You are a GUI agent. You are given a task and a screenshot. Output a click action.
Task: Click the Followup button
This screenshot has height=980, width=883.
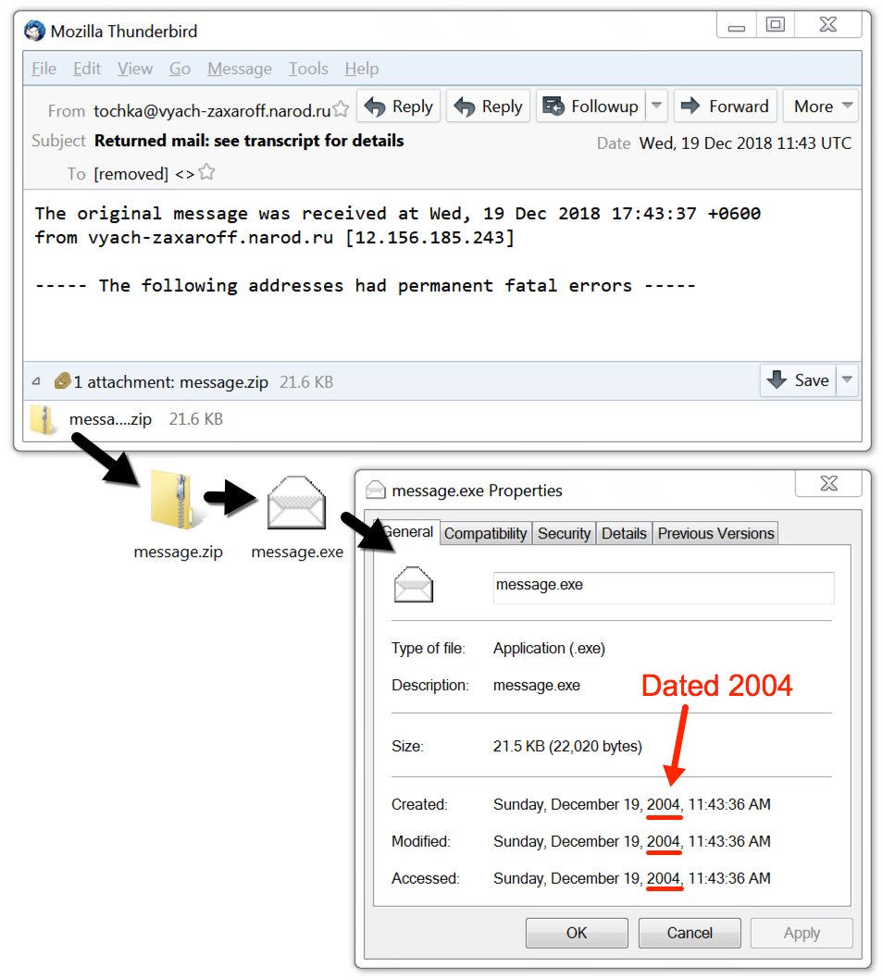tap(591, 106)
